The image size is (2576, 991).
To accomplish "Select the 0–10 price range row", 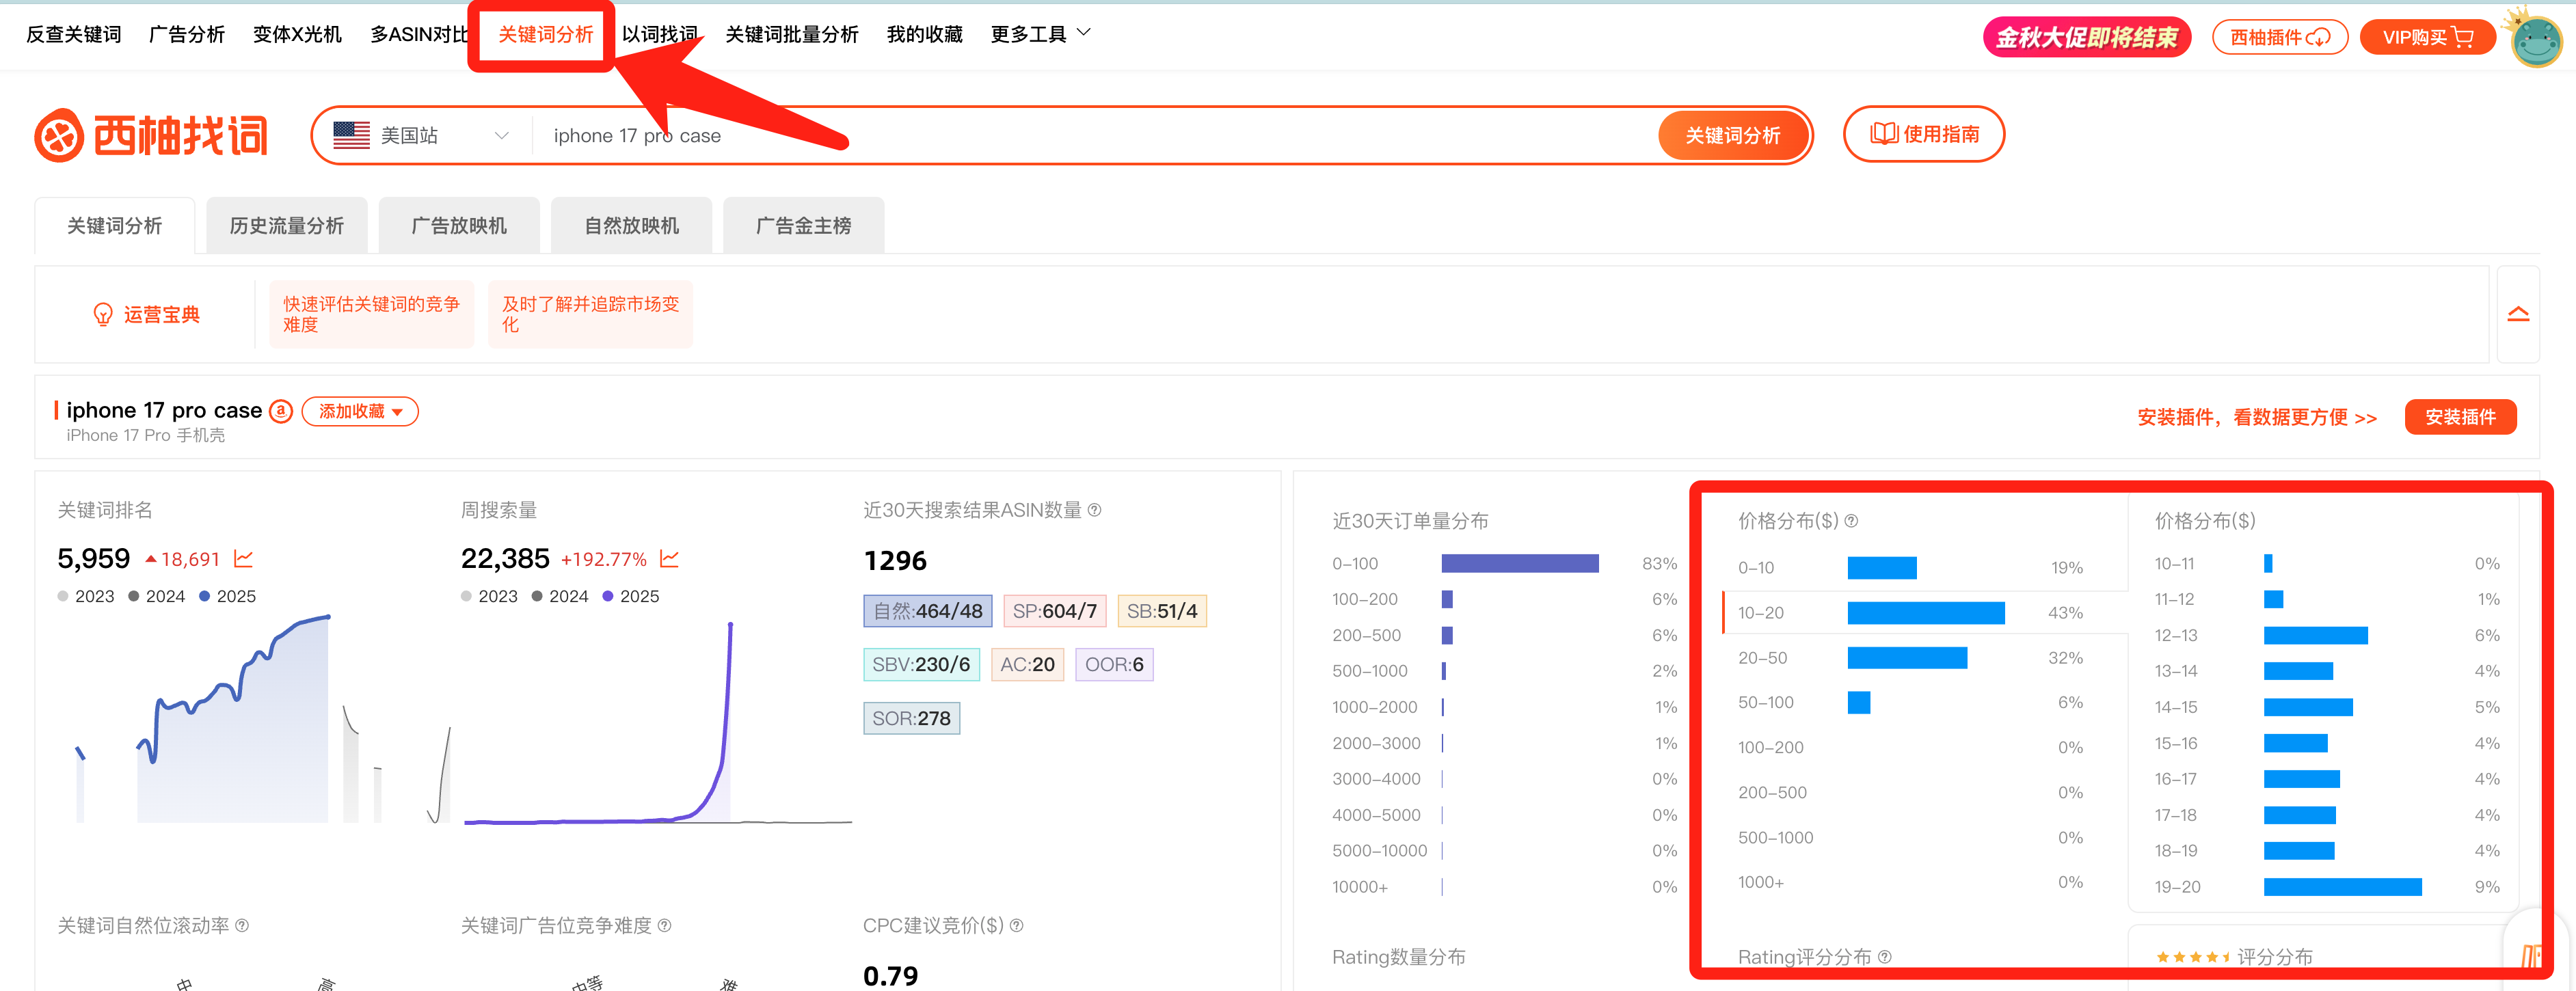I will click(1924, 567).
